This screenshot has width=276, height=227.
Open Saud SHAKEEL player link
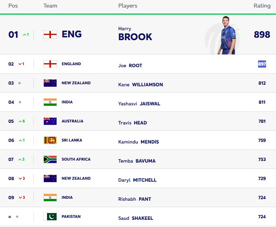(135, 218)
